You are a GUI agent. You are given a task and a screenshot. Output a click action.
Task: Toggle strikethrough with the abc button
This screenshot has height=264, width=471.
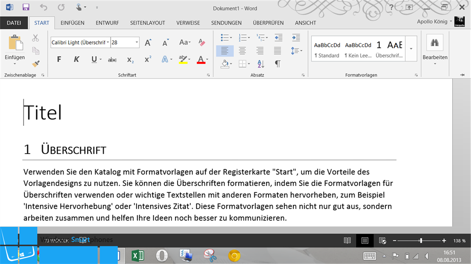coord(112,60)
